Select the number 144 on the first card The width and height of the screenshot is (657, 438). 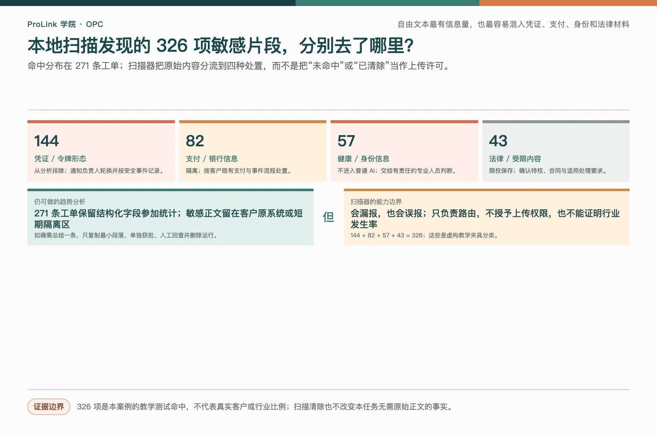46,141
